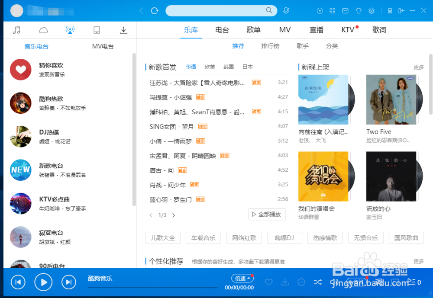Select the 分类 sub-tab
Image resolution: width=433 pixels, height=298 pixels.
tap(332, 46)
